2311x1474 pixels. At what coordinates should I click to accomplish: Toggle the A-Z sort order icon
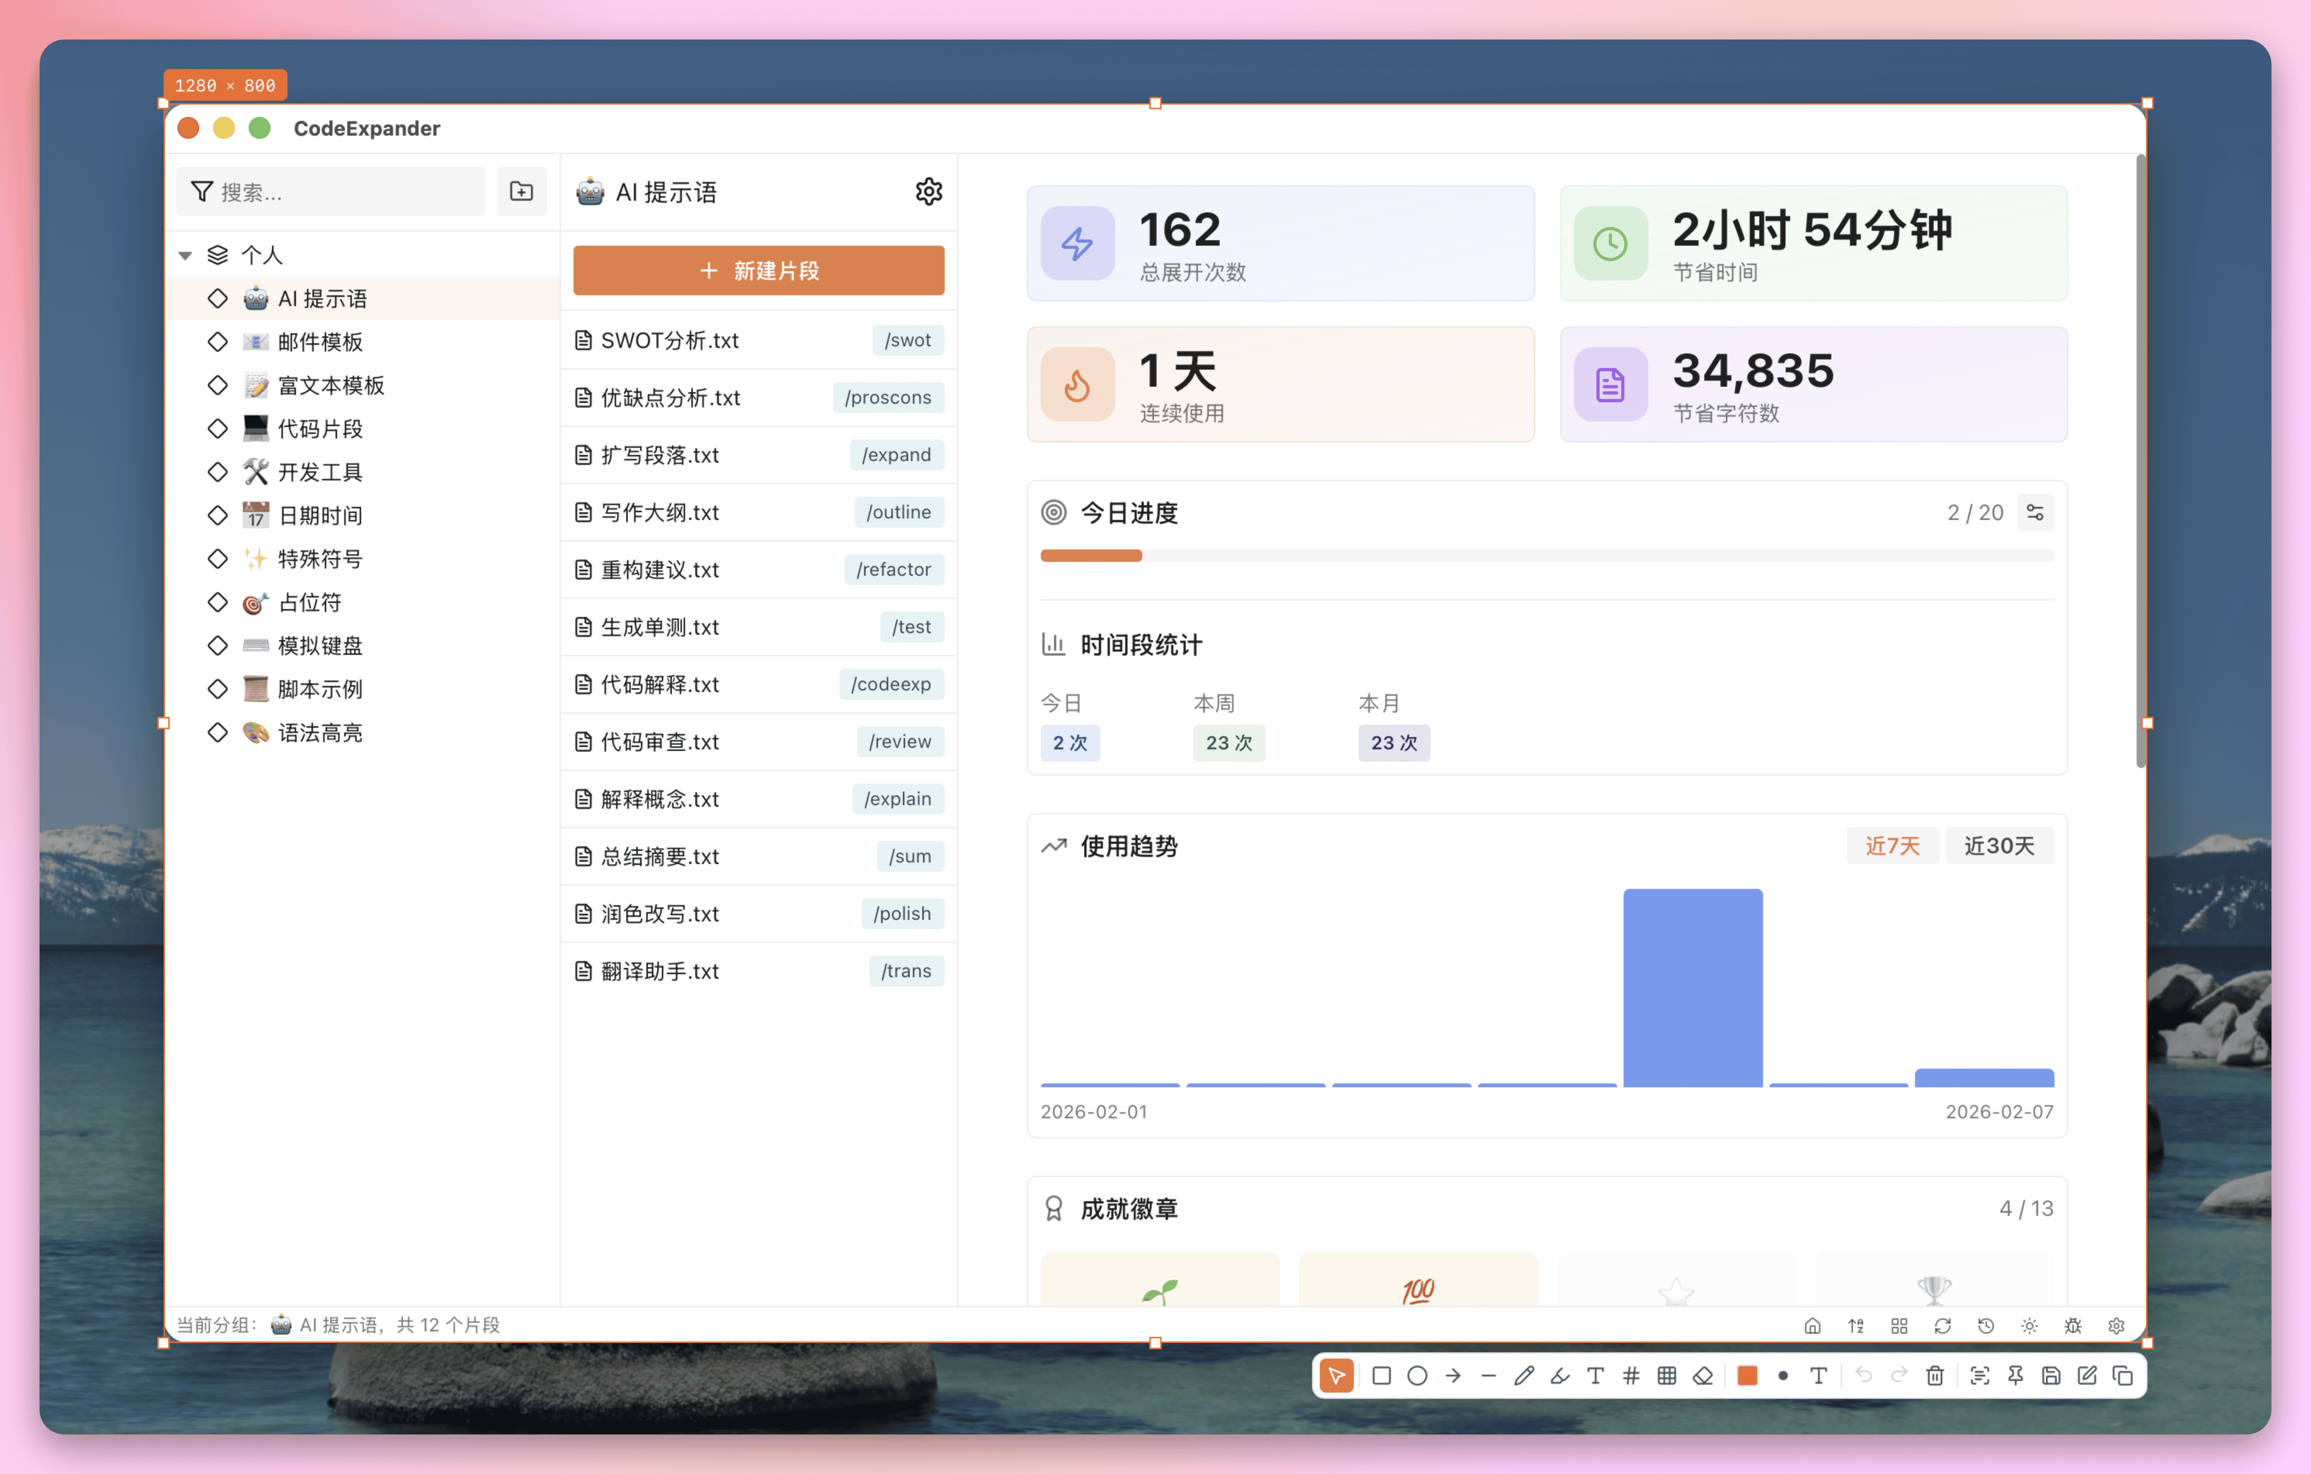[x=1856, y=1325]
